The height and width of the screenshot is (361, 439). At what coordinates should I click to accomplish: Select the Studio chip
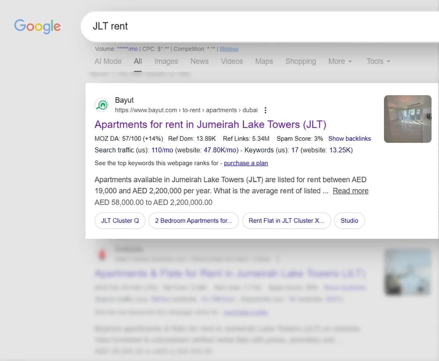coord(349,220)
